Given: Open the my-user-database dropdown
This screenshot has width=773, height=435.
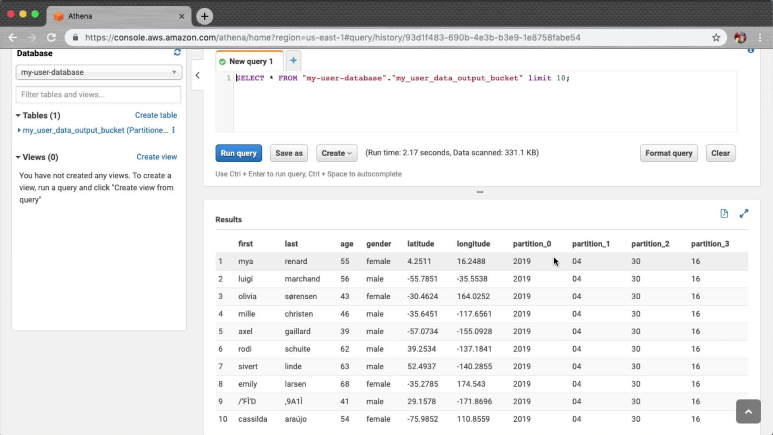Looking at the screenshot, I should pyautogui.click(x=99, y=72).
